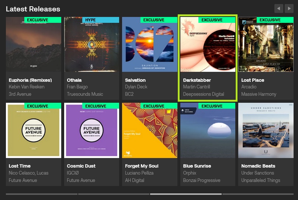This screenshot has width=298, height=200.
Task: Open artist Martin Cantrill
Action: (x=197, y=87)
